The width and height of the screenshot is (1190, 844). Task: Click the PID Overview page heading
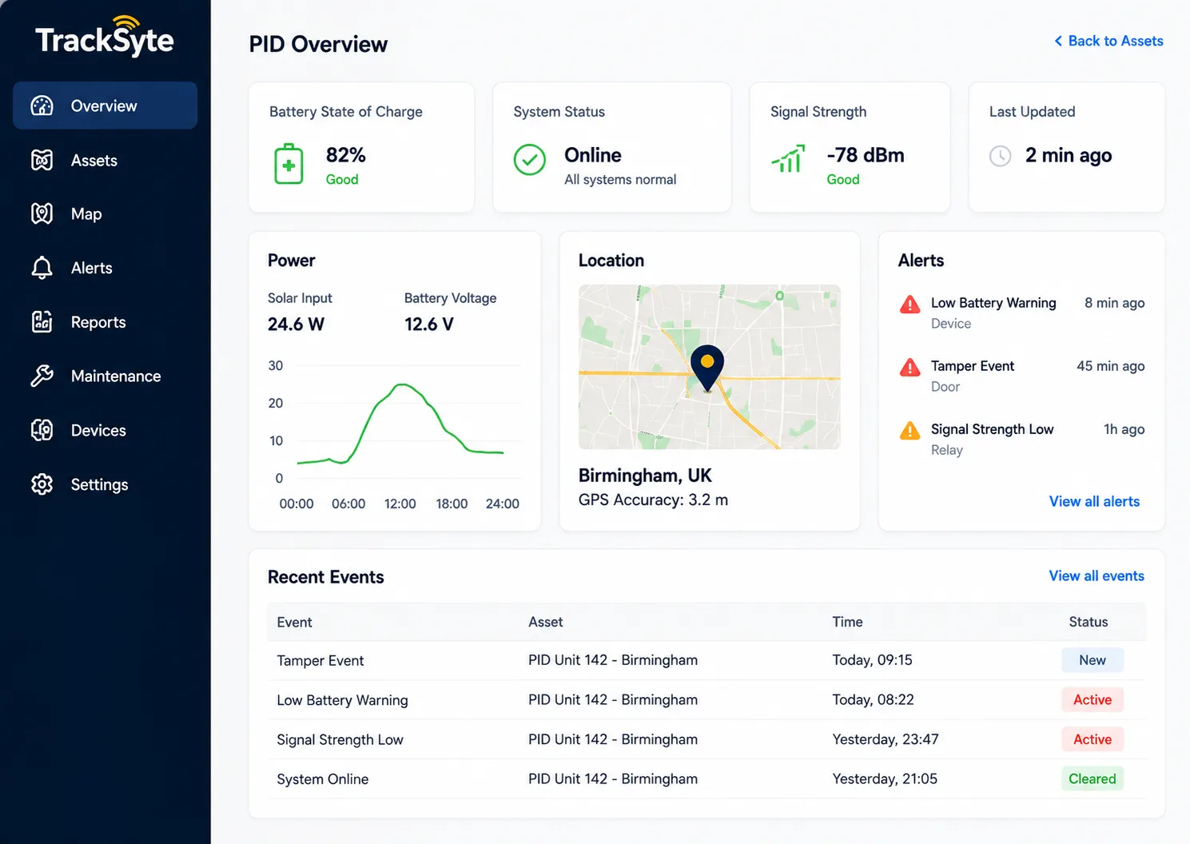point(318,44)
